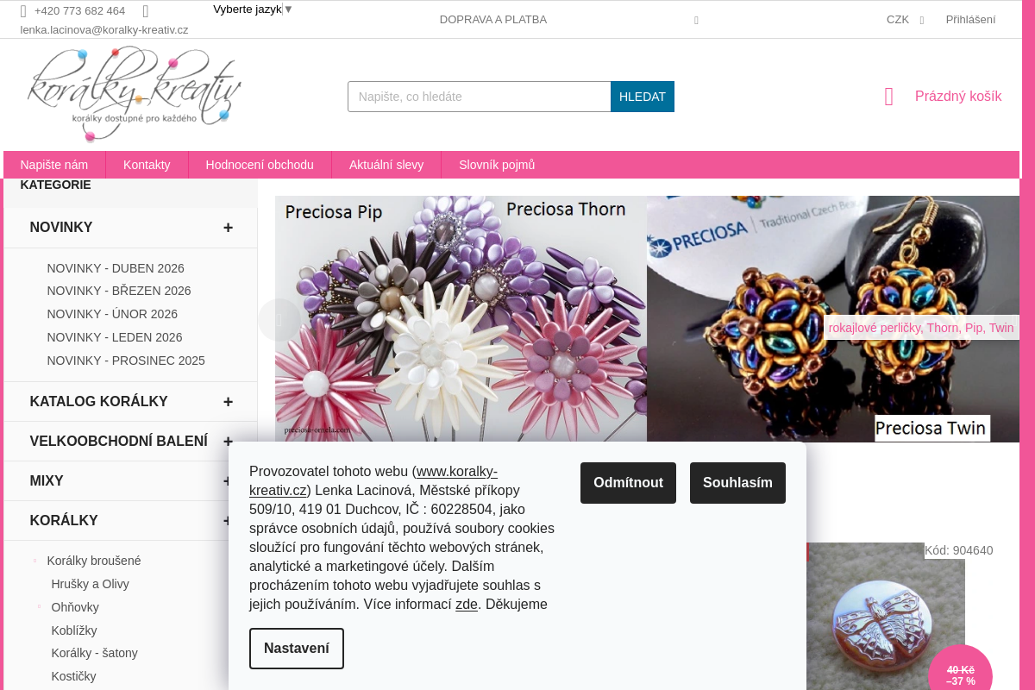Click the Odmítnout cookie button

(x=628, y=483)
